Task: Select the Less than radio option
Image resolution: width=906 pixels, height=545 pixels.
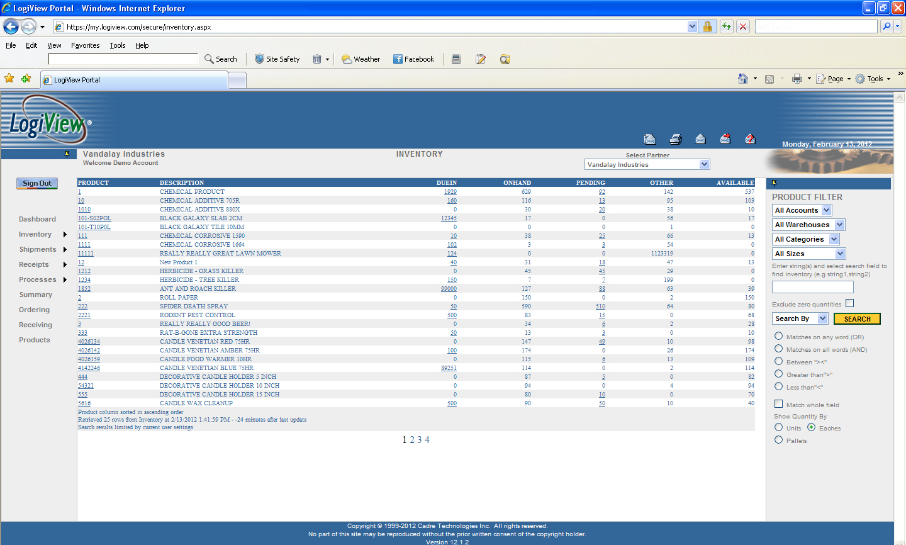Action: coord(778,386)
